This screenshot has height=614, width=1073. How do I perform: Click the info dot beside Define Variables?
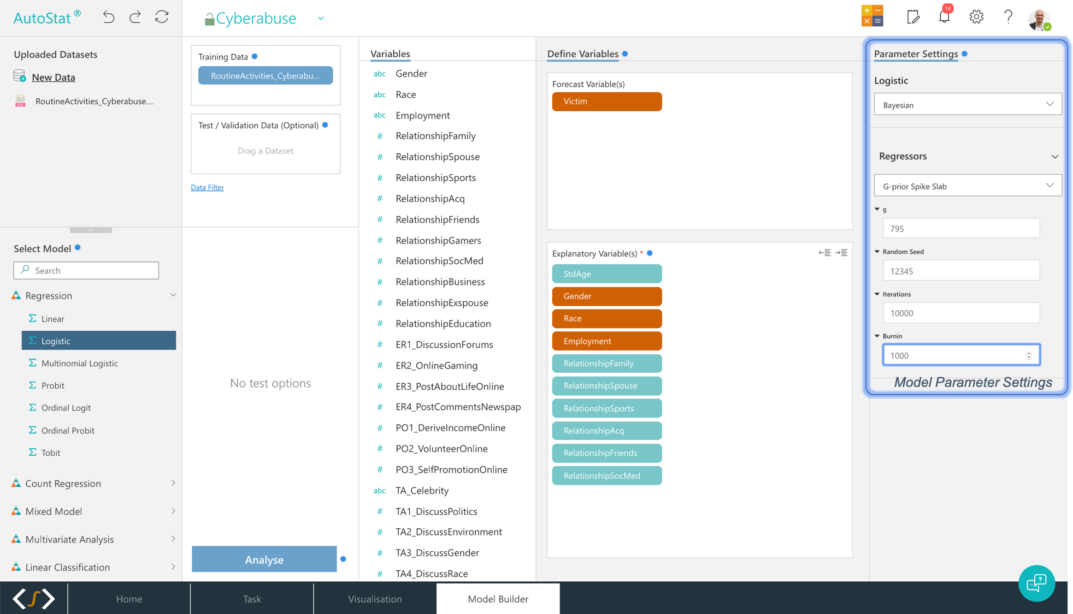625,53
